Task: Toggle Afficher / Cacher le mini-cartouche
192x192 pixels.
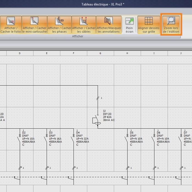Action: (34, 25)
